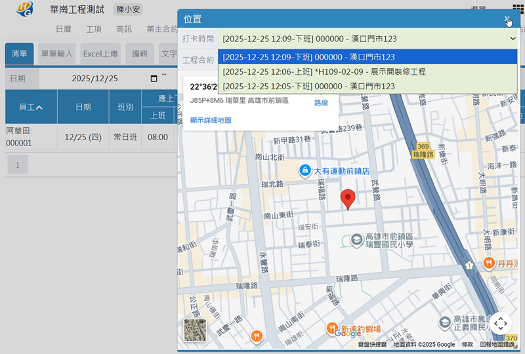Click 大有運動前鎮店 shop marker
This screenshot has width=525, height=354.
point(304,171)
